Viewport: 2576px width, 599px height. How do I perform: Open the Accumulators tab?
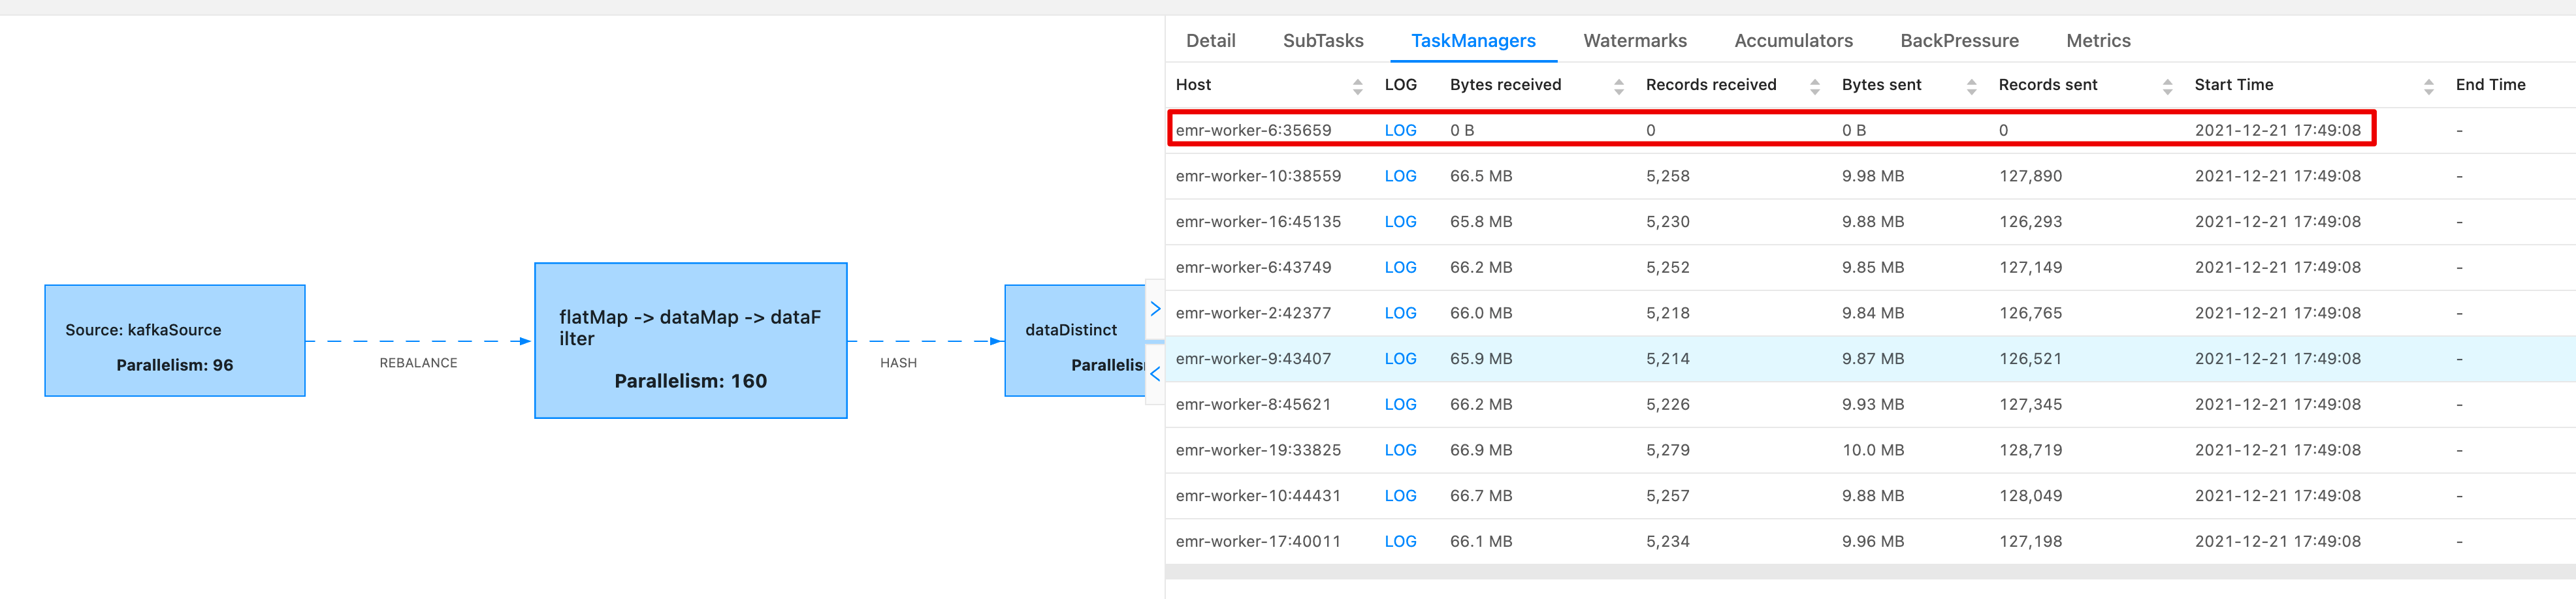coord(1793,40)
